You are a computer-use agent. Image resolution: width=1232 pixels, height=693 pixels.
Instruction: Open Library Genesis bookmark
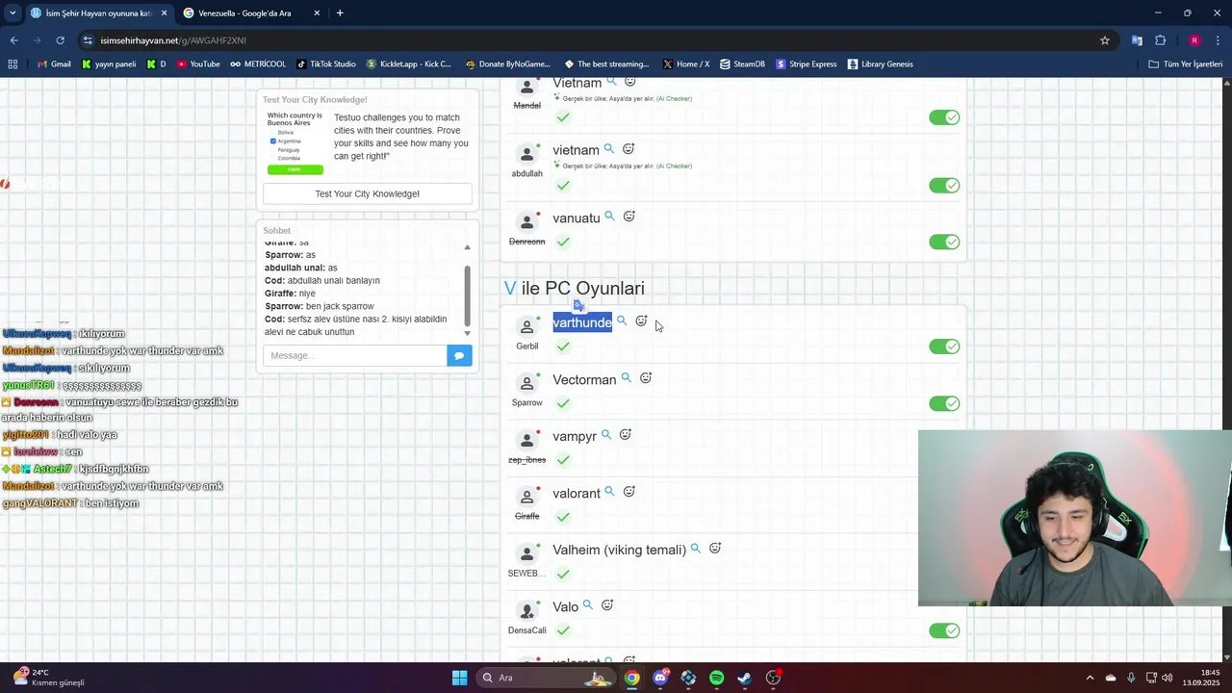pyautogui.click(x=881, y=64)
